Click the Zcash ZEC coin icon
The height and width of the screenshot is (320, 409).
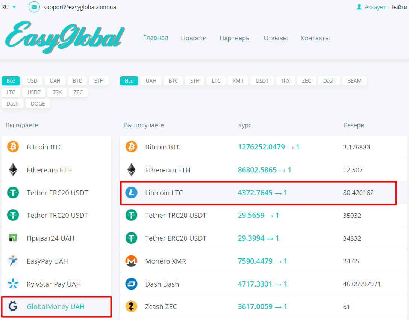(131, 307)
